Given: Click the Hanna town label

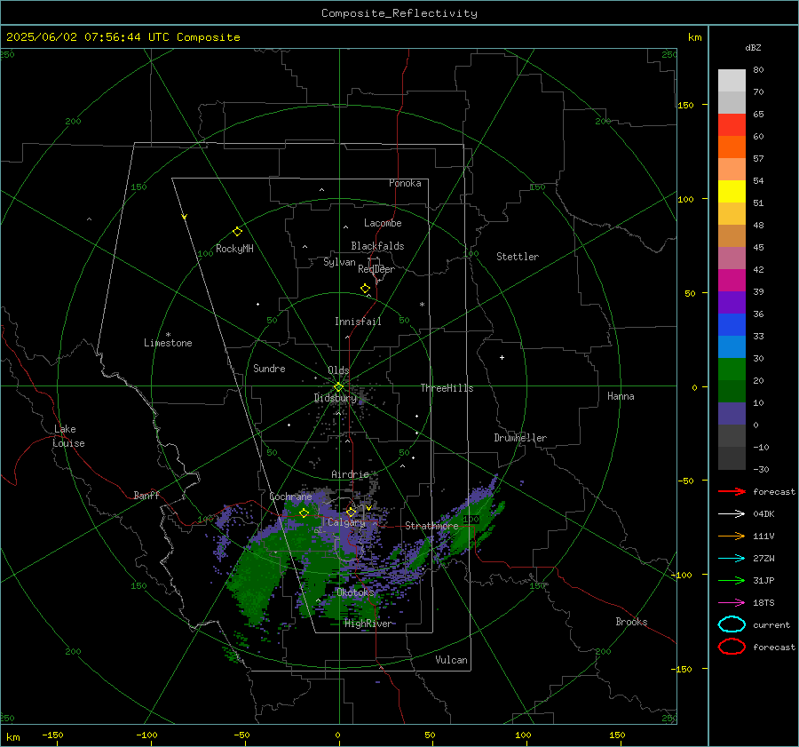Looking at the screenshot, I should 621,396.
